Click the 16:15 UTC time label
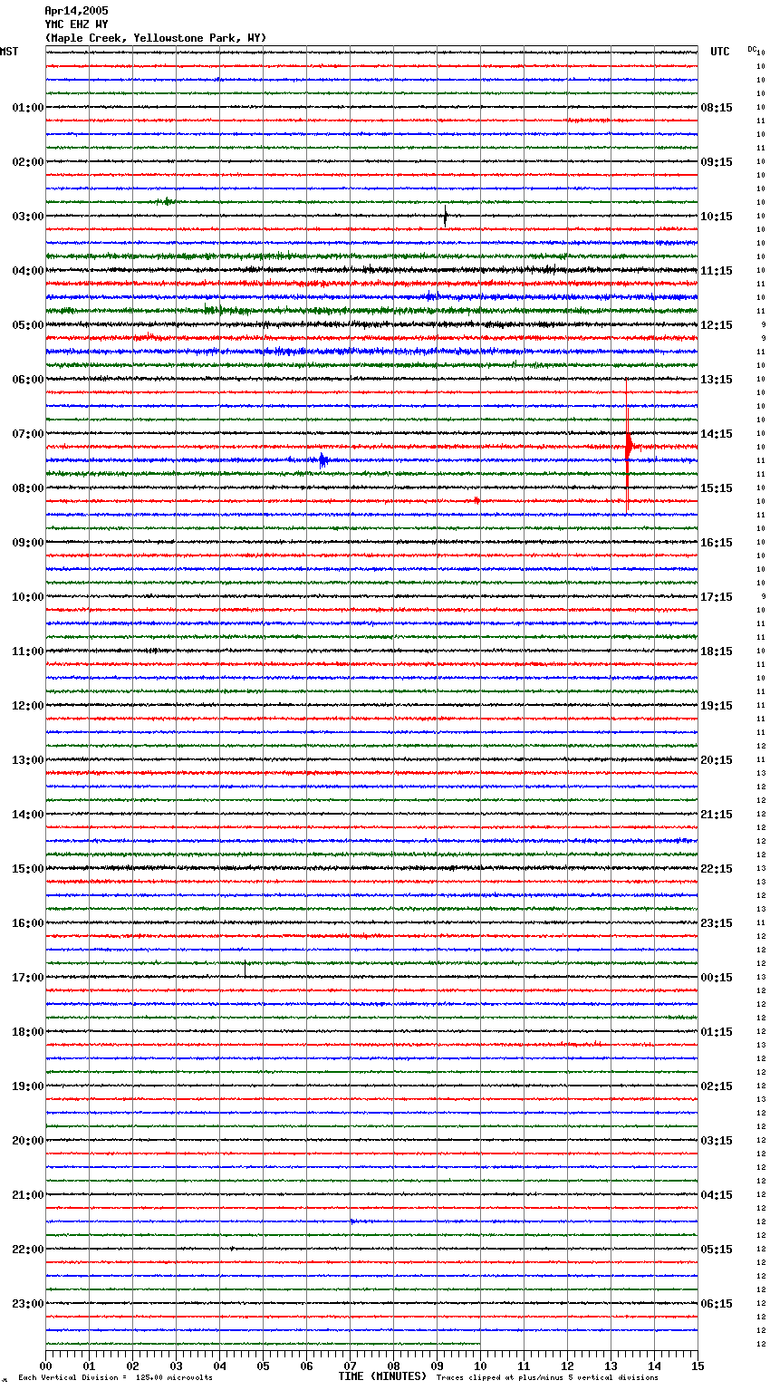Viewport: 770px width, 1390px height. point(717,543)
